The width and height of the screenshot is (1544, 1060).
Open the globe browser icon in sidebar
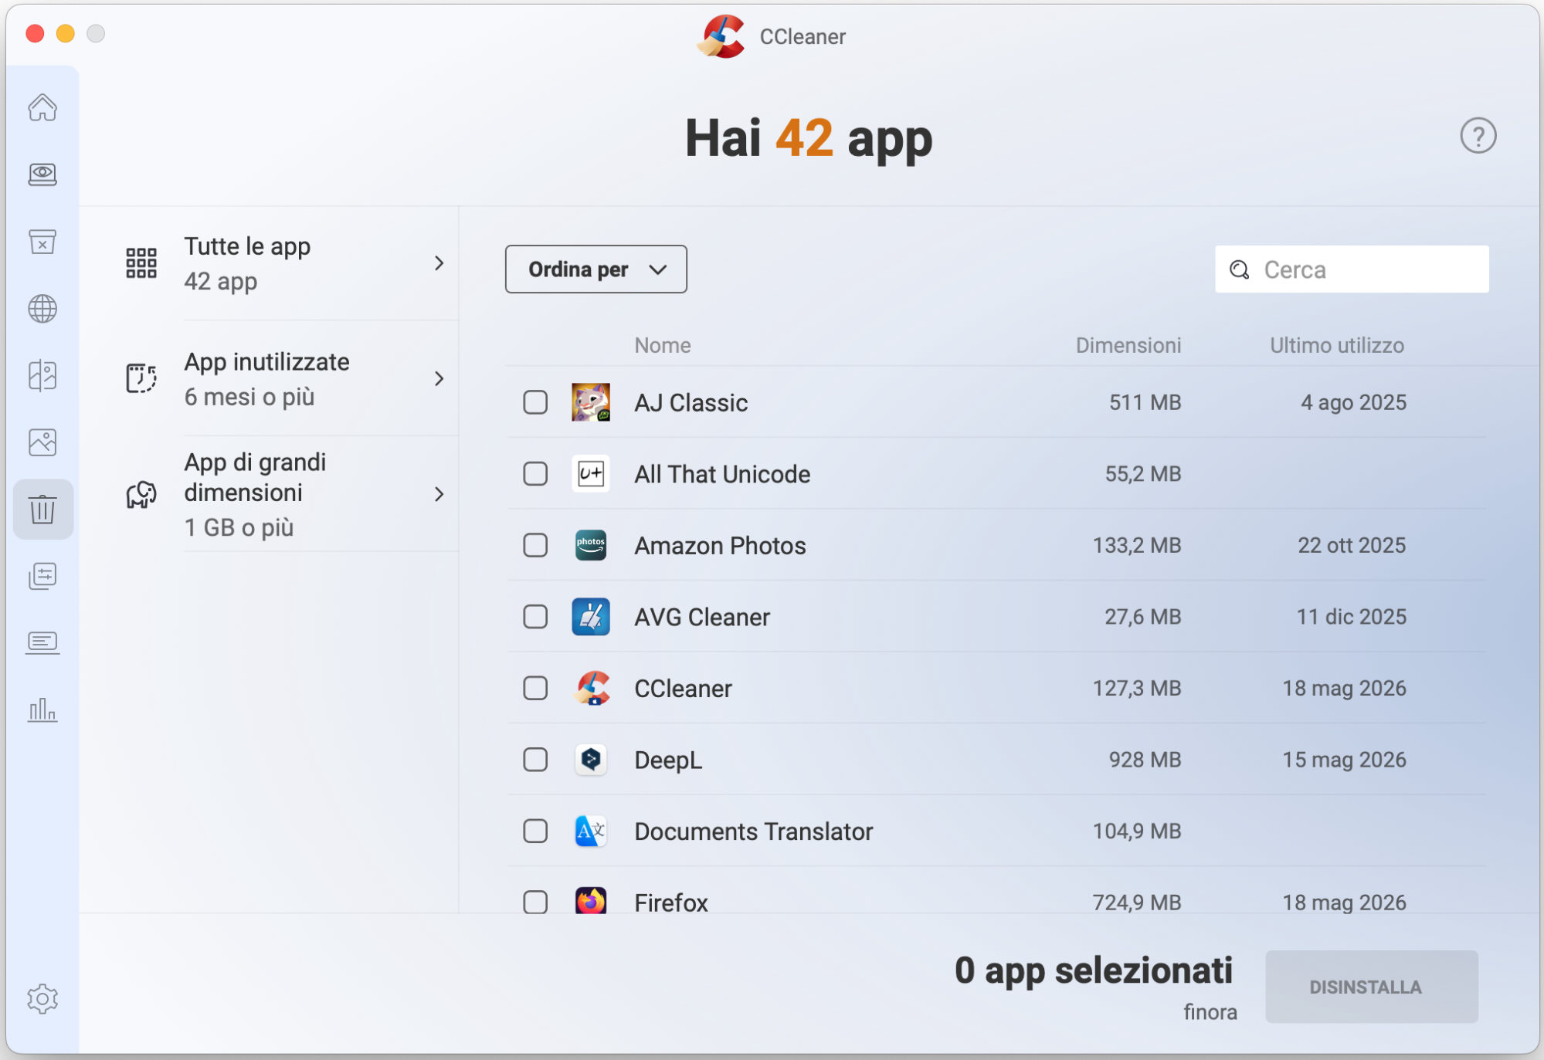42,309
